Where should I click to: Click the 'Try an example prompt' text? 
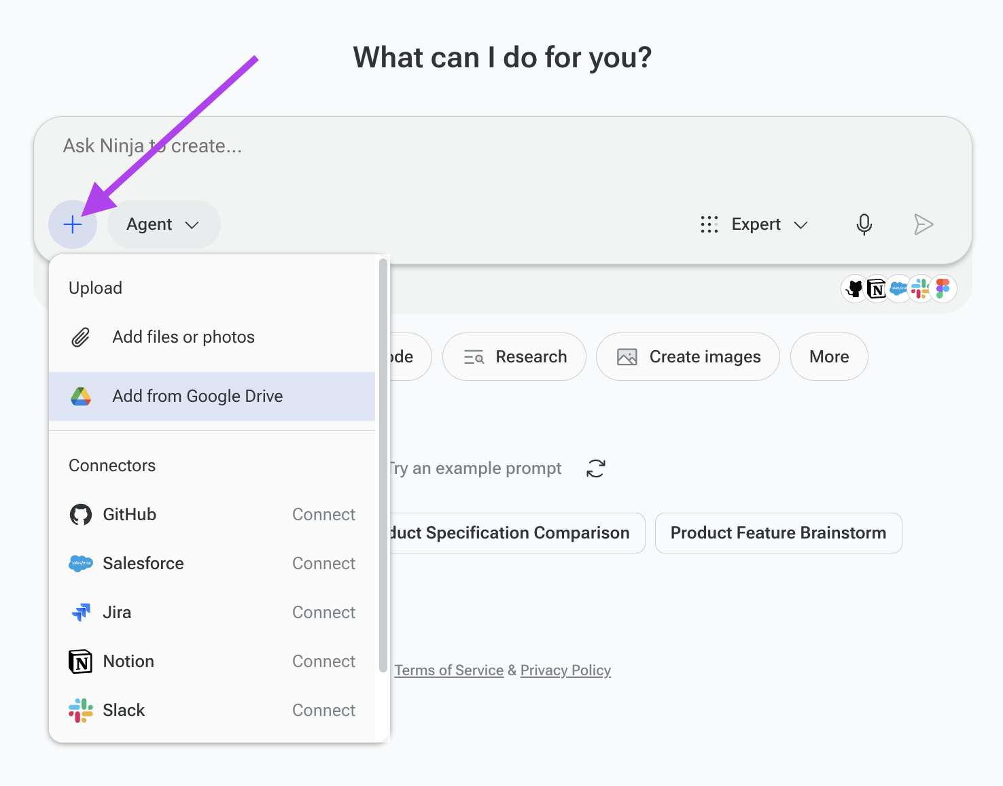pos(476,468)
